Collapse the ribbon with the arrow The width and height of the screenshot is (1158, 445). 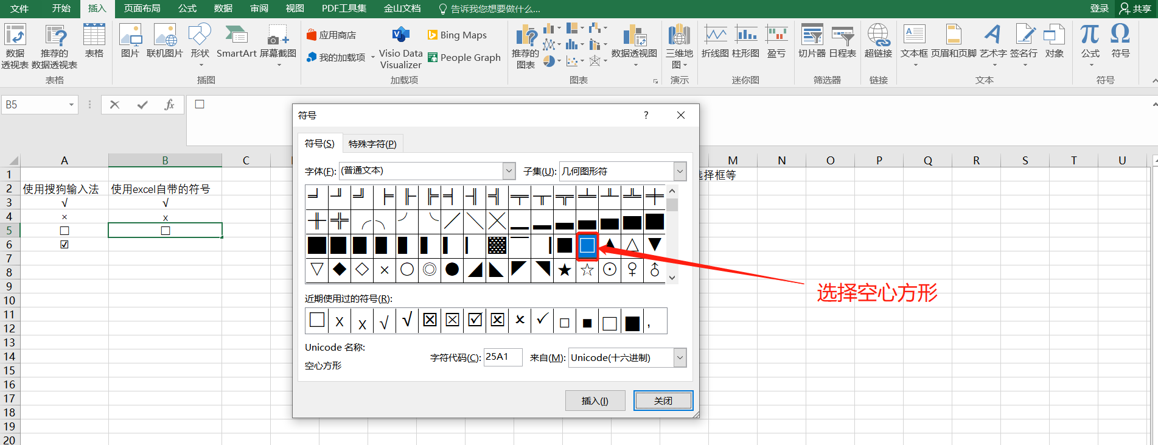1154,80
